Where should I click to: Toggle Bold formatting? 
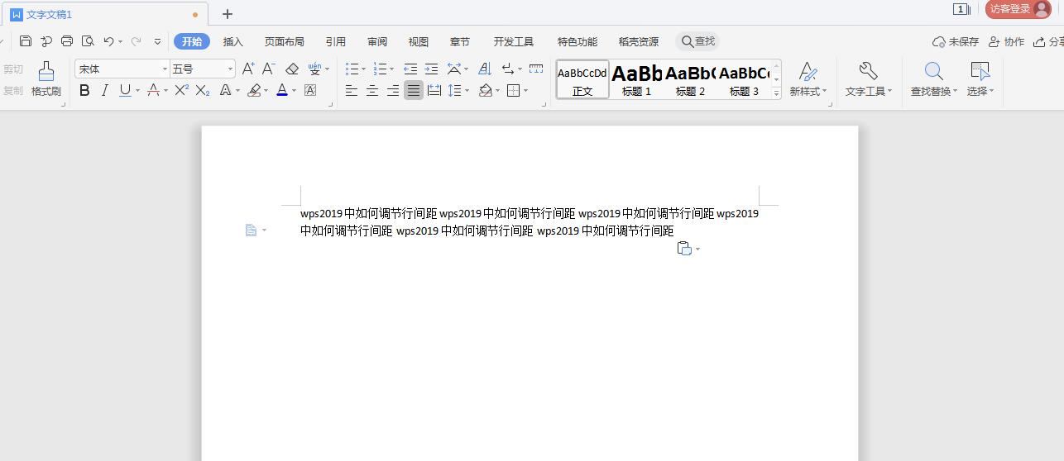pyautogui.click(x=84, y=90)
